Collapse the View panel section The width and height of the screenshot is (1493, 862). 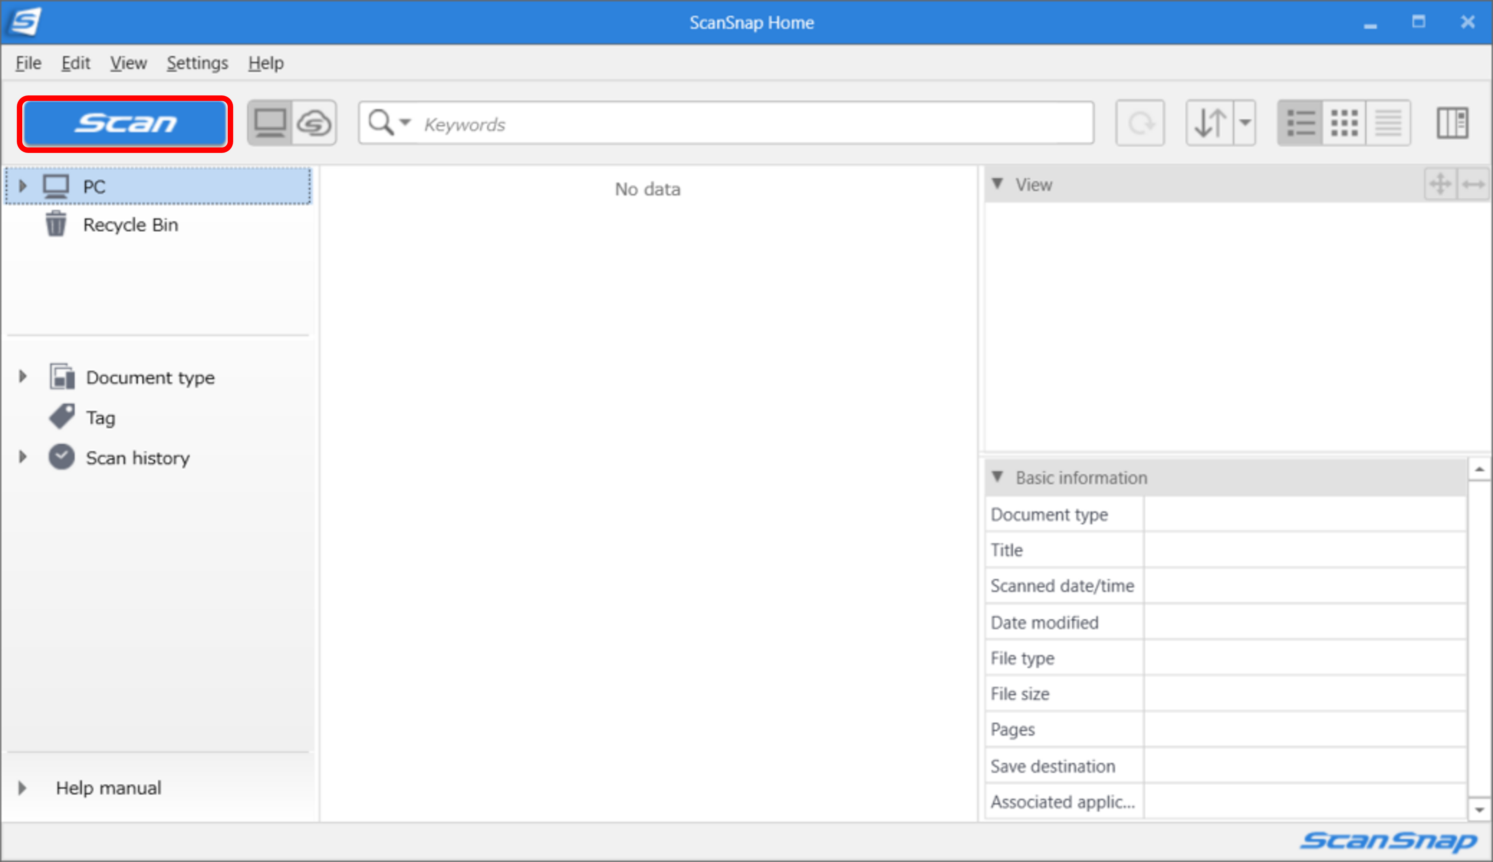coord(998,183)
